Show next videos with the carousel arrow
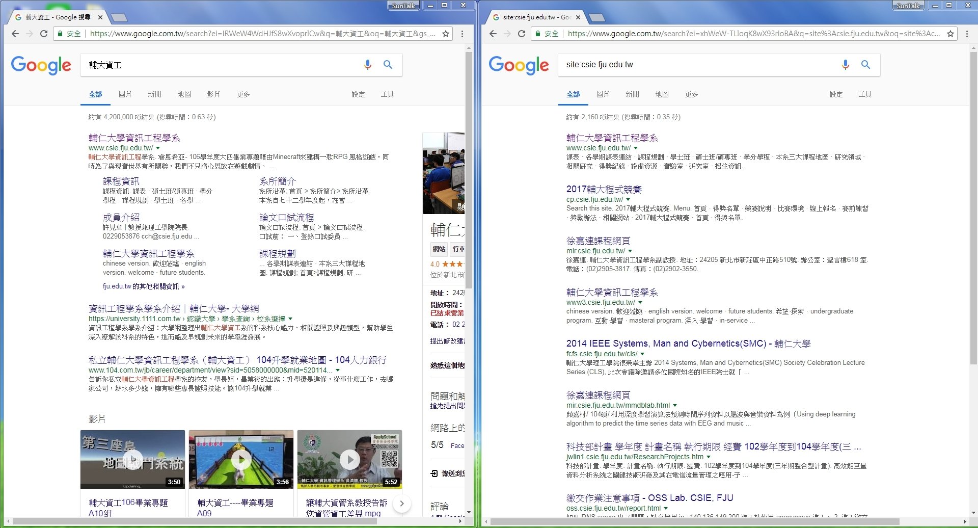The width and height of the screenshot is (978, 528). (x=402, y=504)
